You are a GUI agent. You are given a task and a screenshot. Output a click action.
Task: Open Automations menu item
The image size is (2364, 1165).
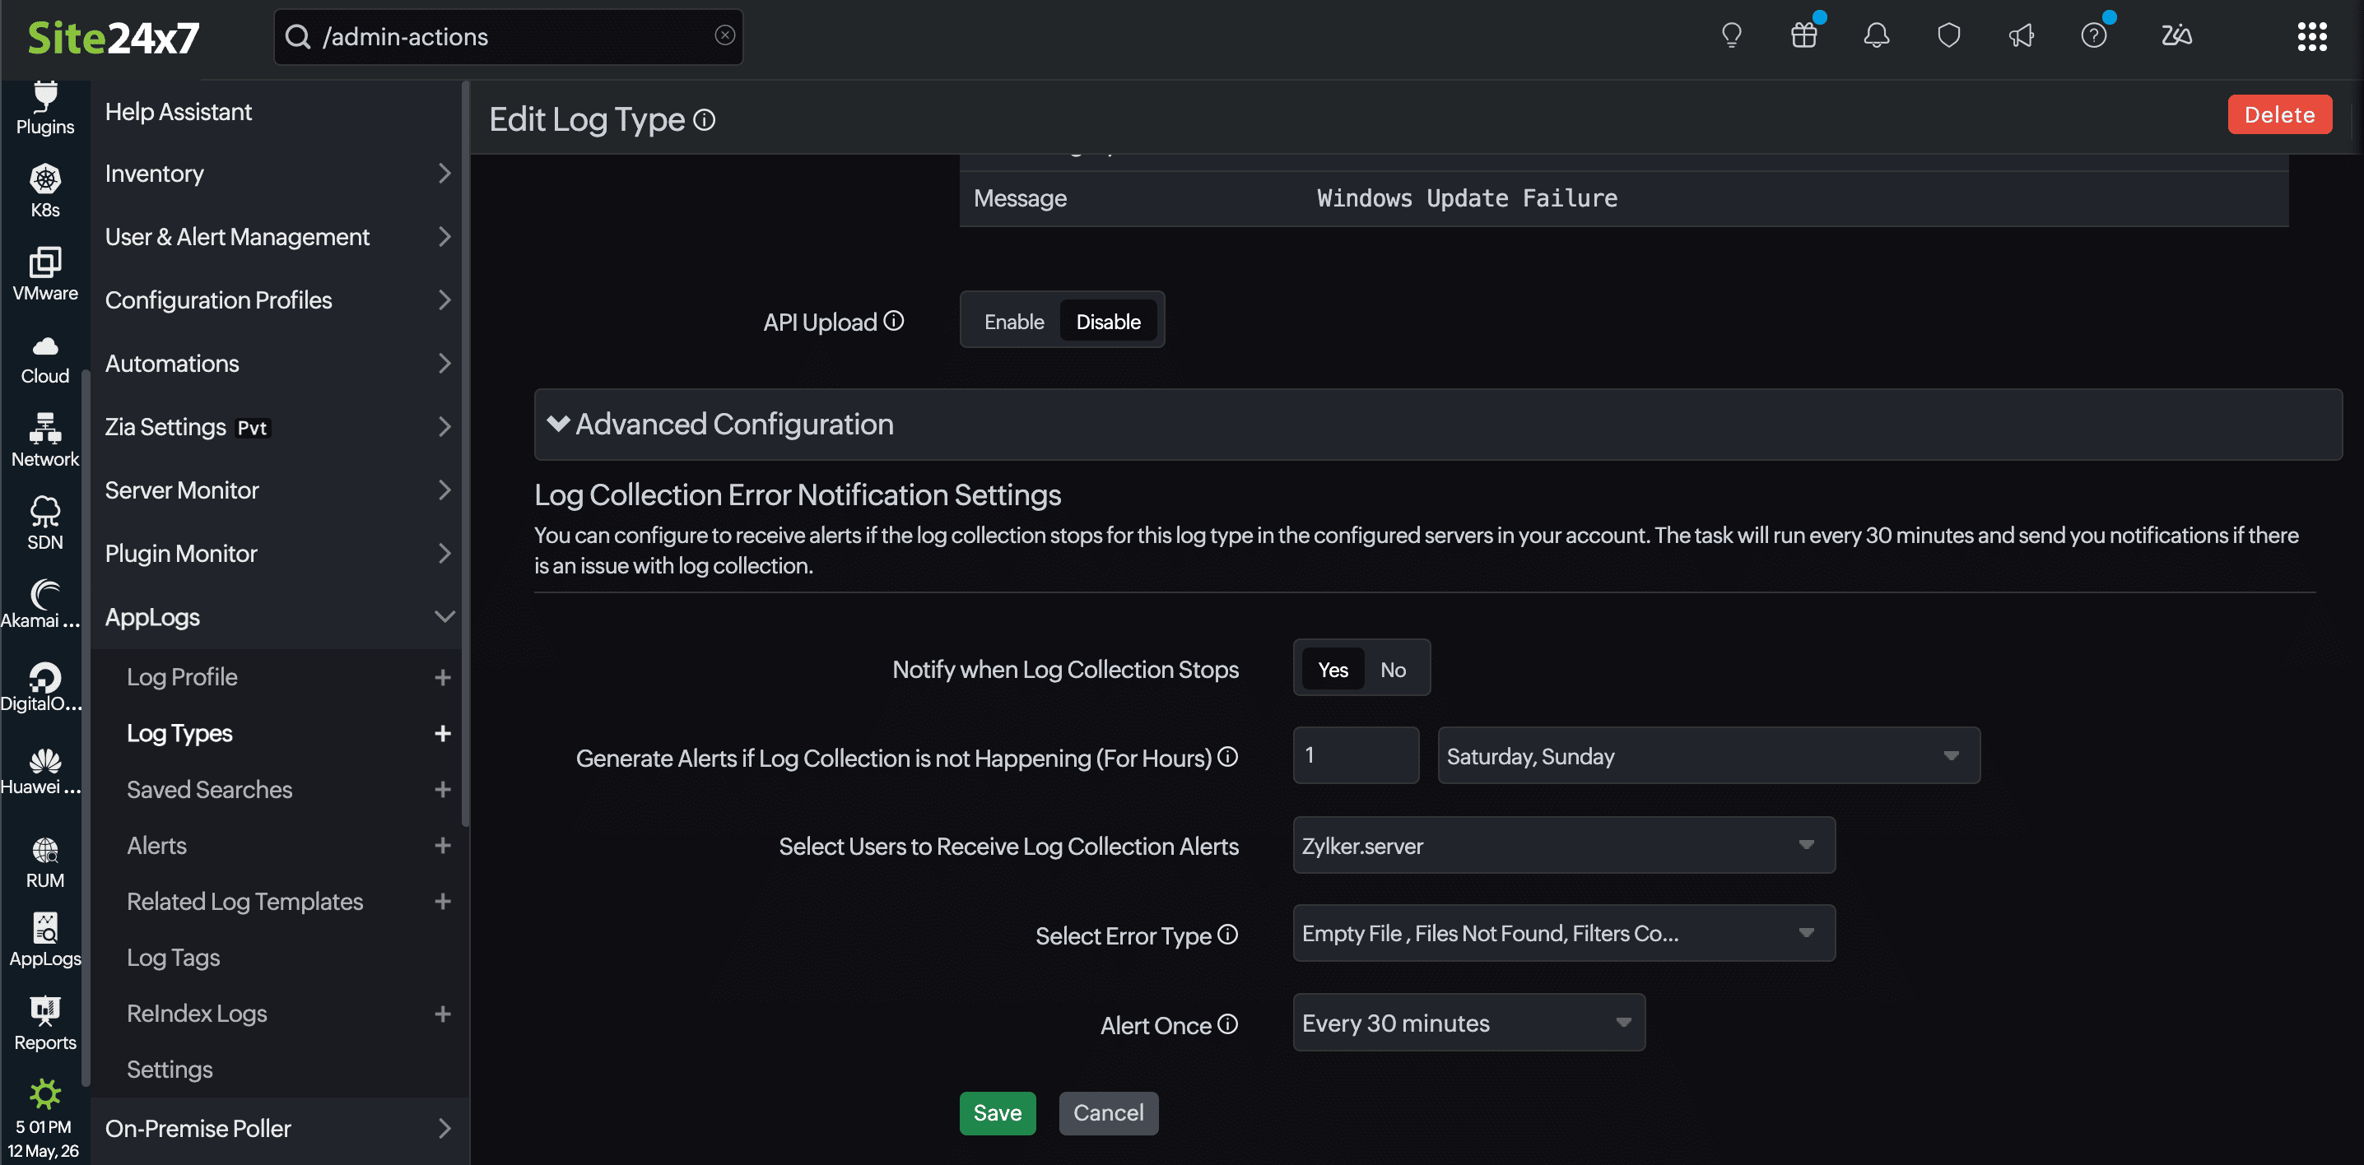[279, 364]
